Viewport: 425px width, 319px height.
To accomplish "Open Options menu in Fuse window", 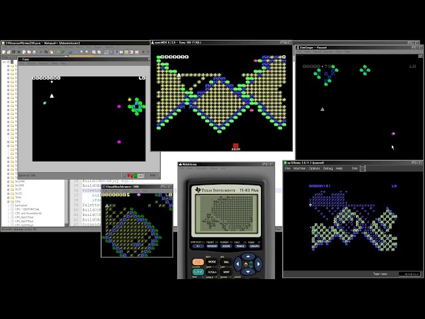I will click(x=31, y=63).
